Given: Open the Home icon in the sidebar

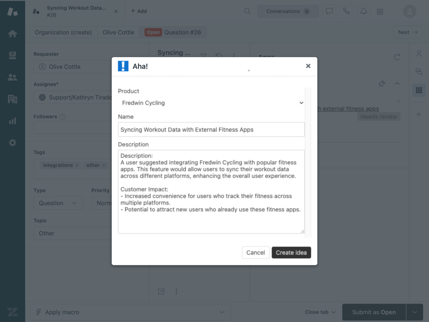Looking at the screenshot, I should point(12,34).
